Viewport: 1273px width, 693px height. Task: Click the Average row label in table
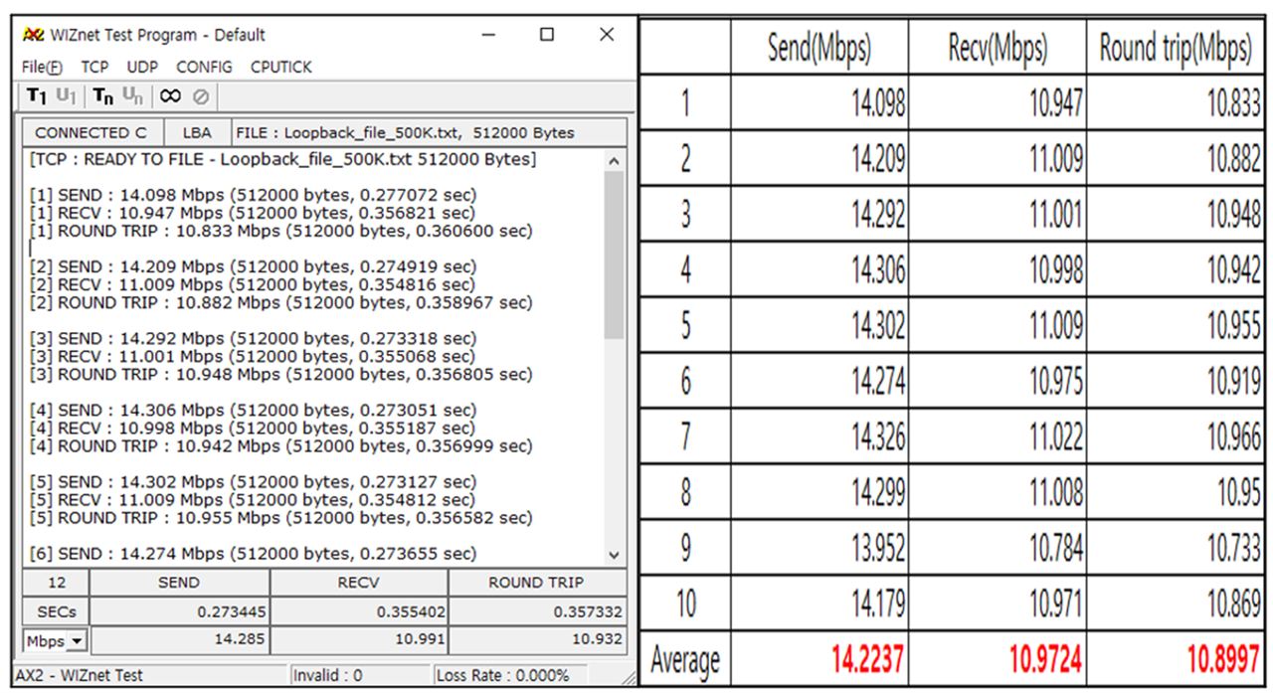pos(685,660)
